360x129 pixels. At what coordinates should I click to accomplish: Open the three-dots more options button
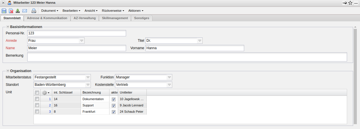(356, 3)
